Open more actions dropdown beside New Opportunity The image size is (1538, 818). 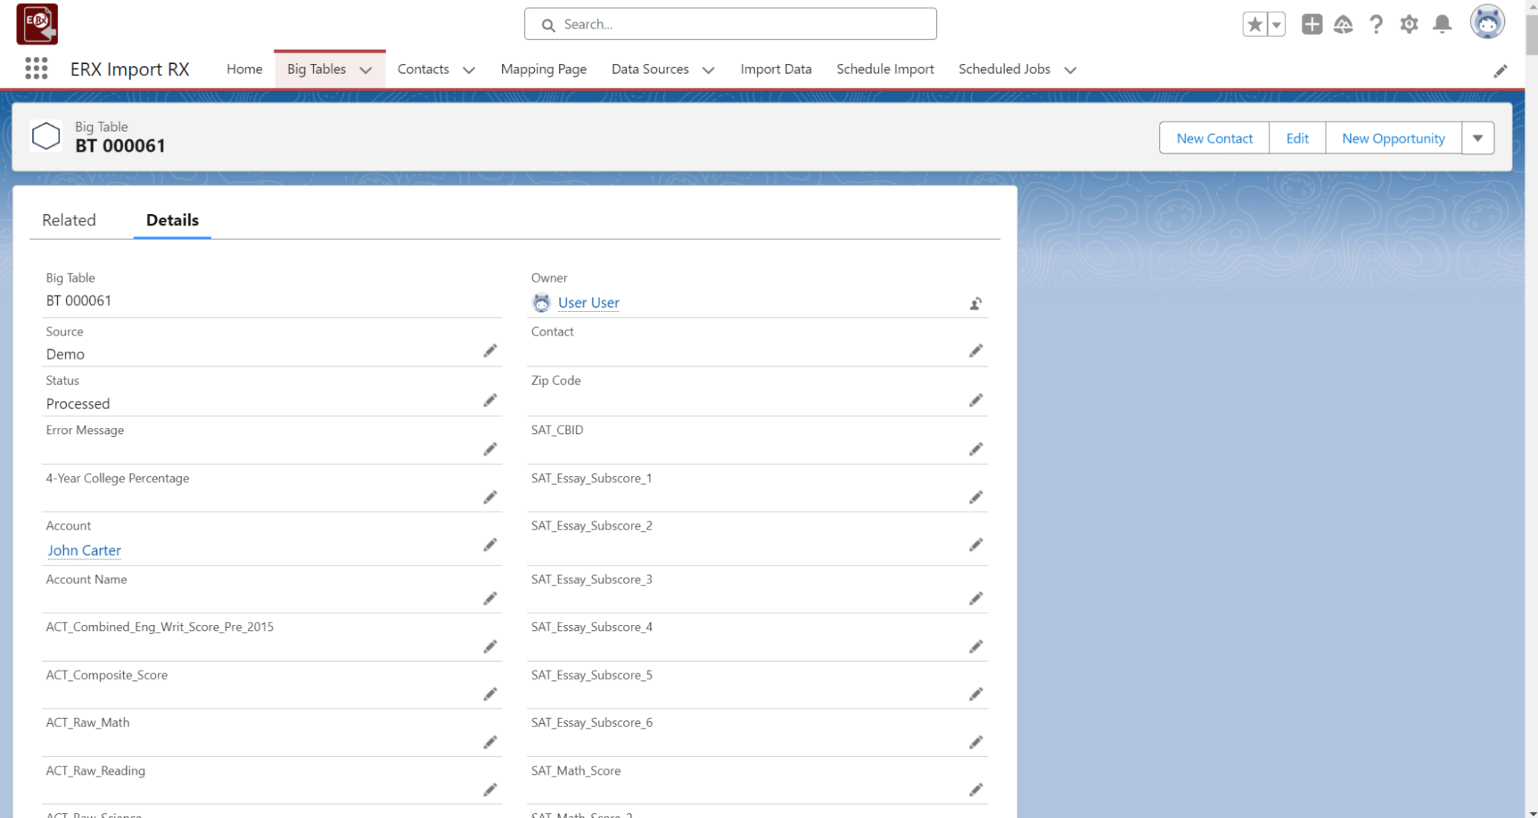[x=1477, y=139]
